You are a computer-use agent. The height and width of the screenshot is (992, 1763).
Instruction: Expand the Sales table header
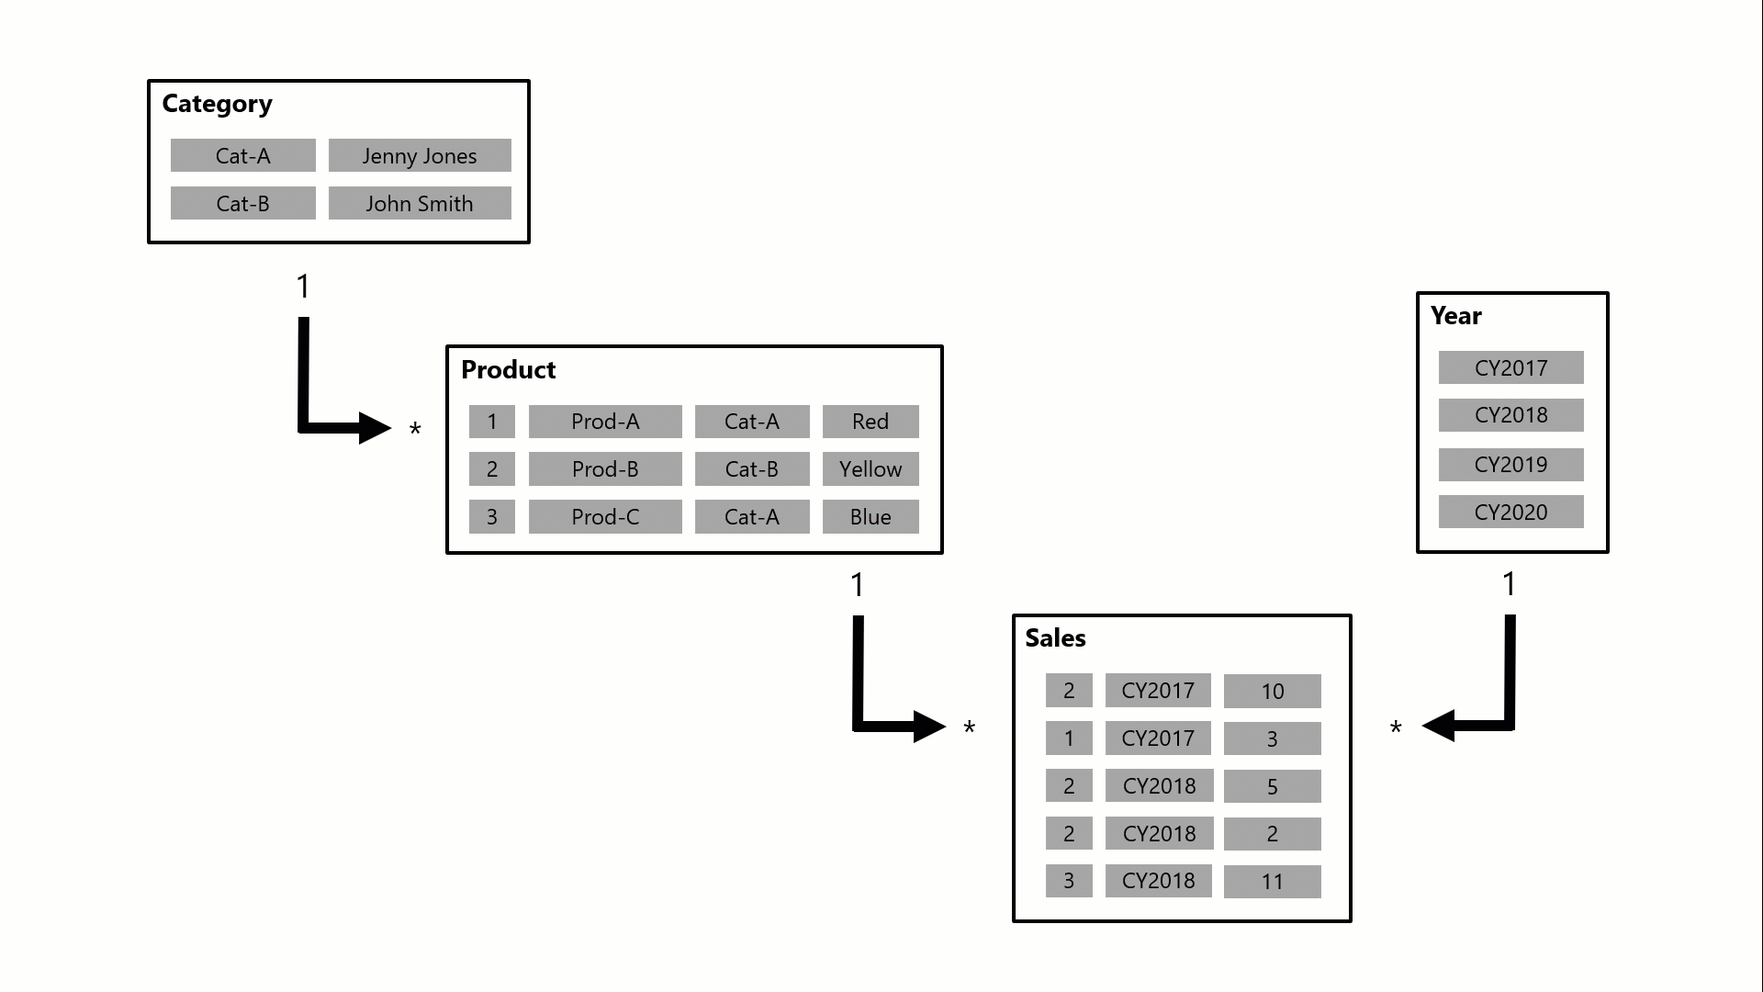[x=1055, y=637]
